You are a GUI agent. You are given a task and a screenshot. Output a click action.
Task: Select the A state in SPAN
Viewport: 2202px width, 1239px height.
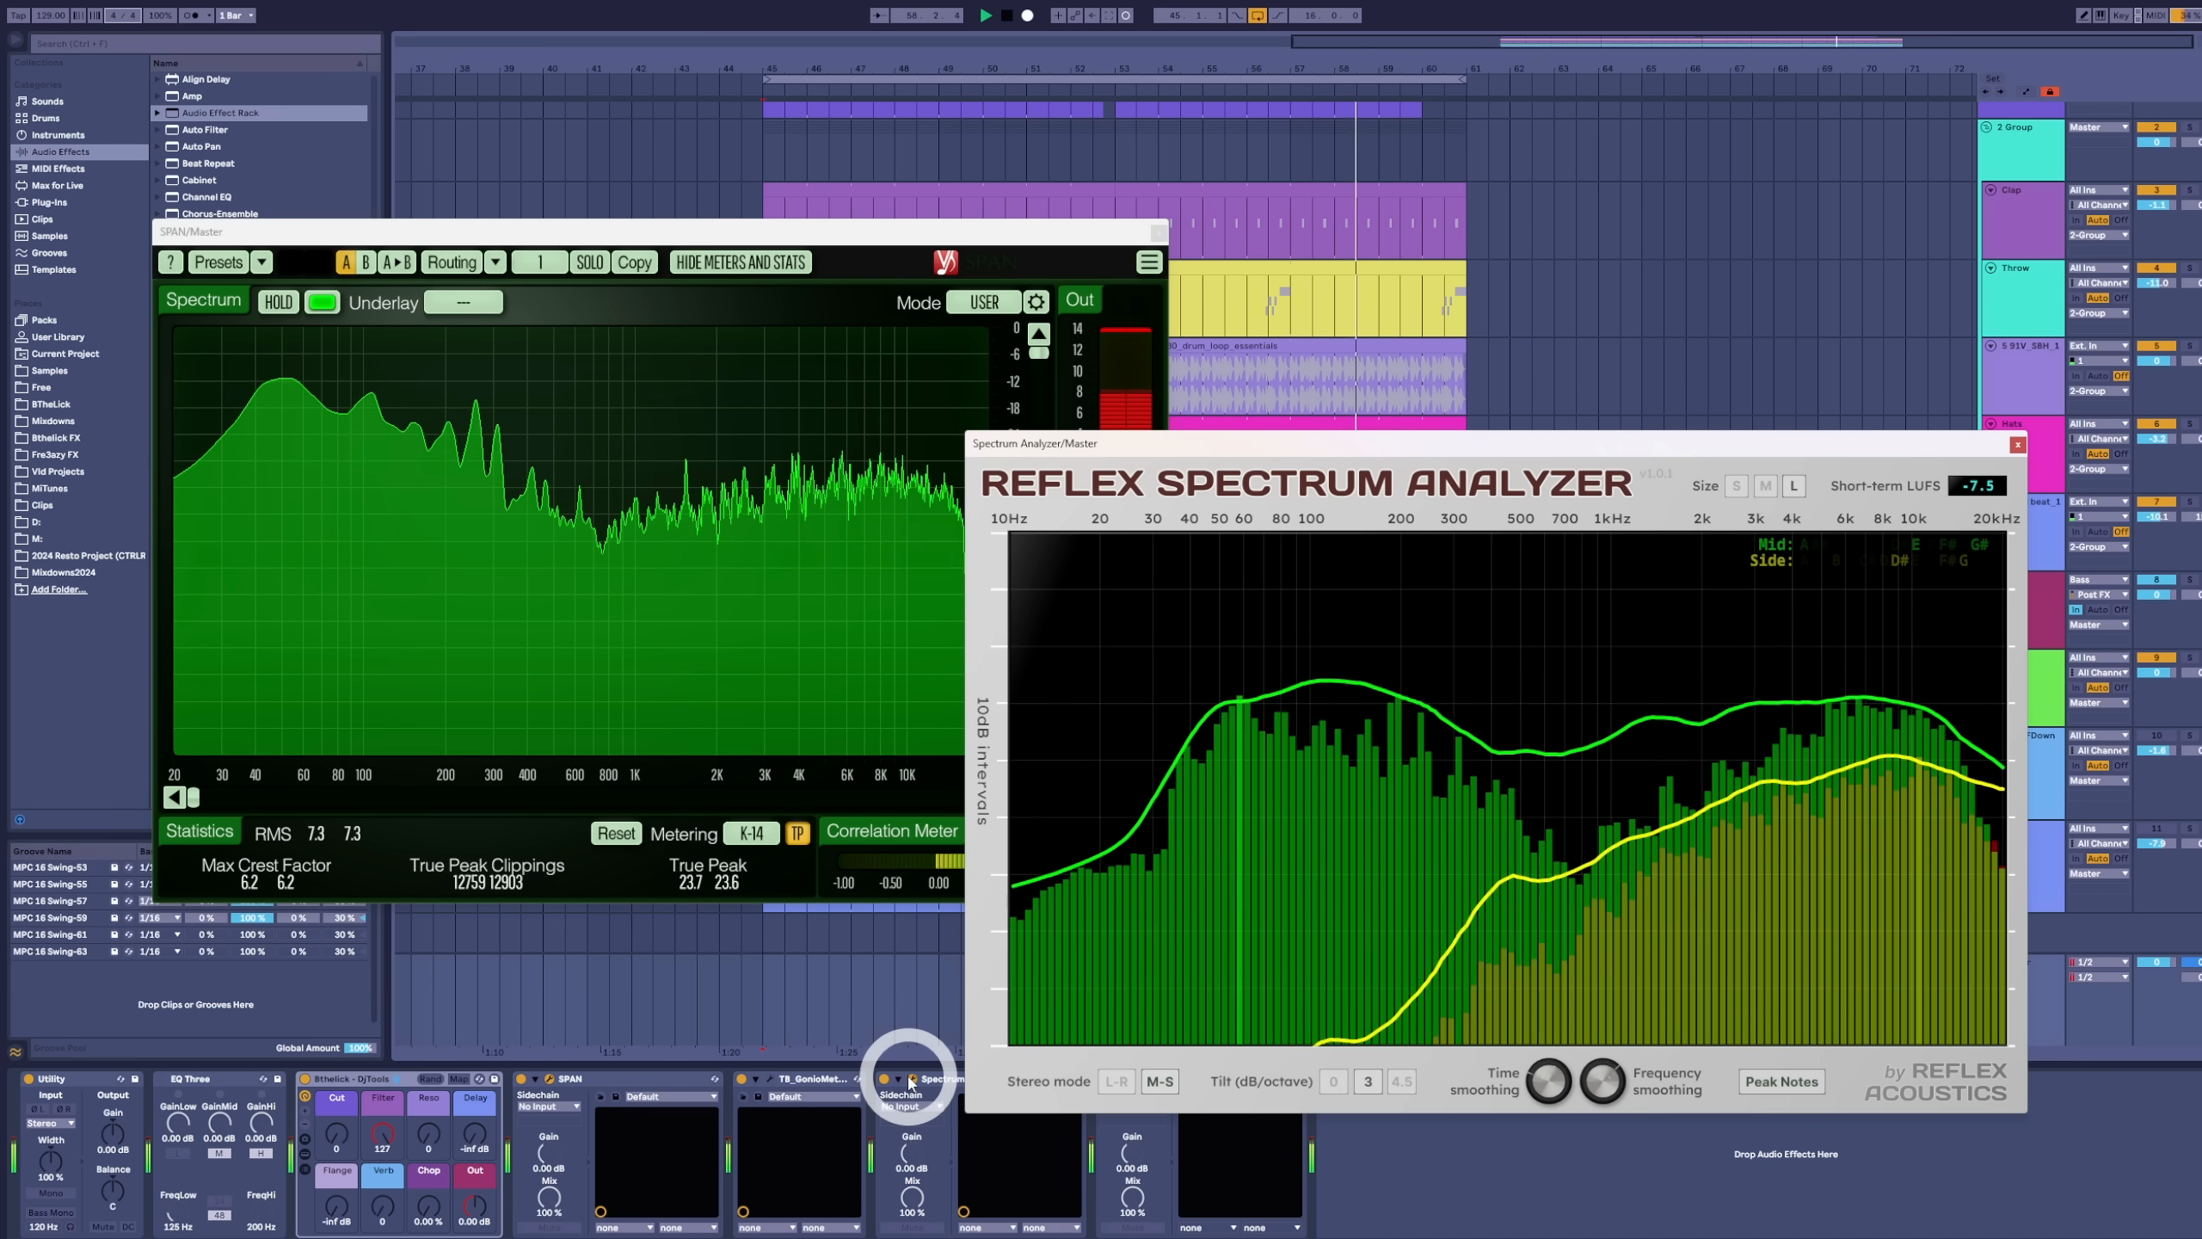click(x=346, y=262)
